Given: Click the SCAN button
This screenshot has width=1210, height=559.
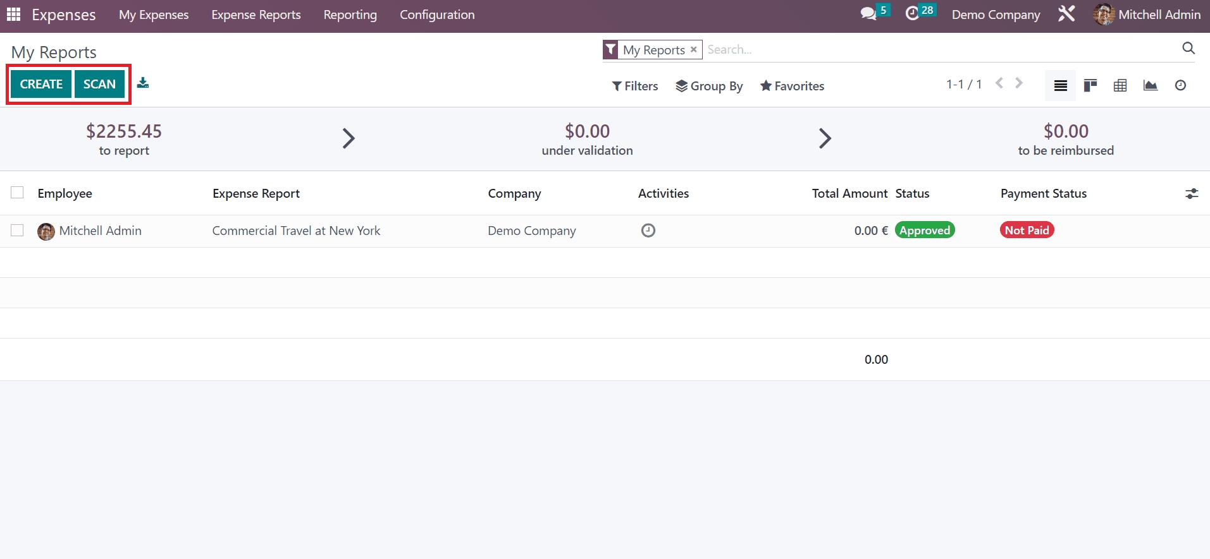Looking at the screenshot, I should 99,84.
